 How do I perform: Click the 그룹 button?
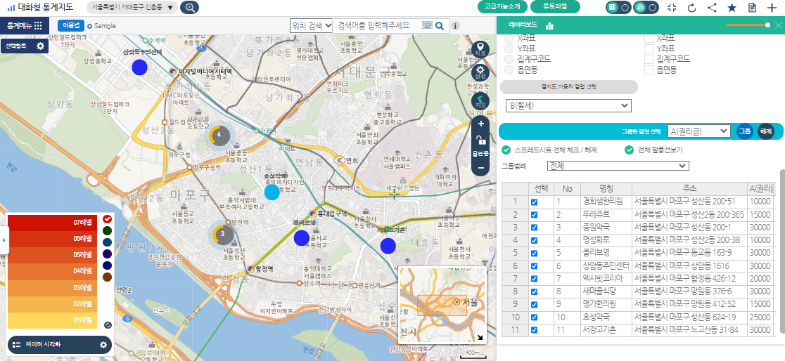coord(744,131)
